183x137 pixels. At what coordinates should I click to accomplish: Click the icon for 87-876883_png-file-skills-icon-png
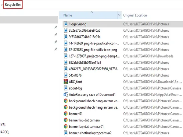click(x=66, y=50)
